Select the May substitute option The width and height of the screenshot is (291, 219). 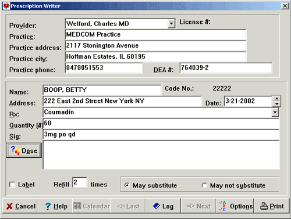click(x=127, y=185)
